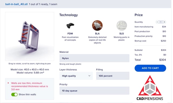
Task: Open the Material Nylon selector
Action: pos(94,58)
